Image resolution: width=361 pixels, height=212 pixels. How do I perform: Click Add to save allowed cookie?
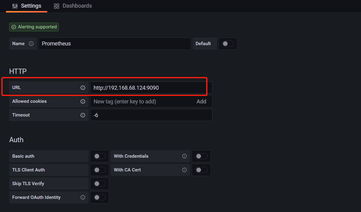pyautogui.click(x=201, y=101)
